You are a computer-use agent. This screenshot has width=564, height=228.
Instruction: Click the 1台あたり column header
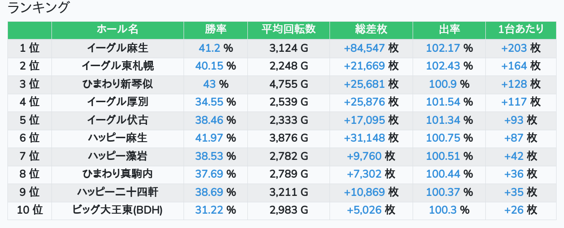click(x=520, y=30)
